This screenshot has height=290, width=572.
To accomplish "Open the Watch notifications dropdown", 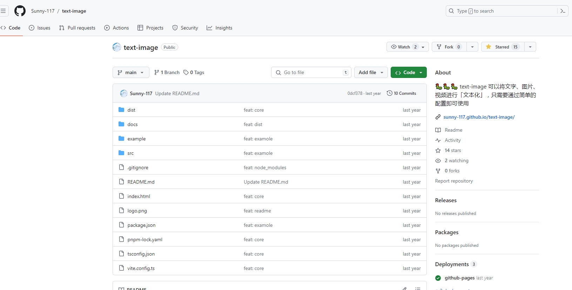I will (x=408, y=47).
